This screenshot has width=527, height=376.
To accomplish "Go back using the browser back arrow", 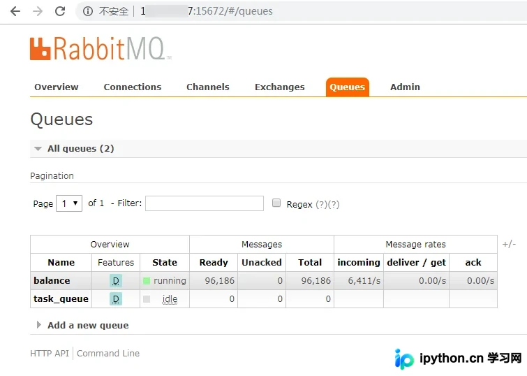I will pos(15,11).
